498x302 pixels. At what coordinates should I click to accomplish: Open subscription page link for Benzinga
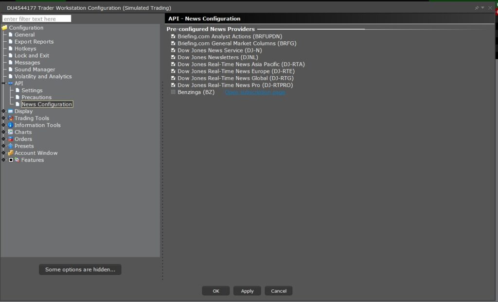[x=255, y=92]
